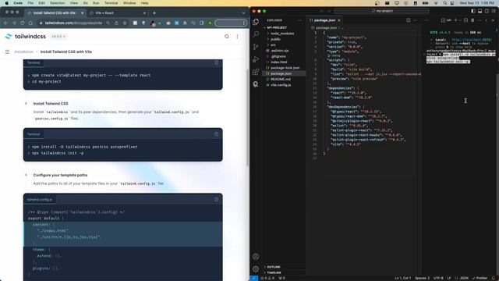Bookmark this page with the star icon

(125, 23)
